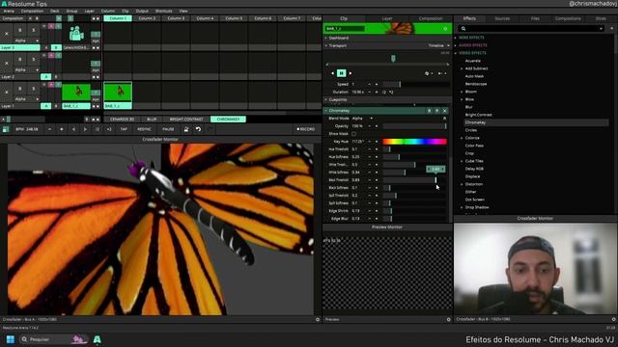
Task: Bypass Layer 2 with the B button
Action: [x=19, y=60]
